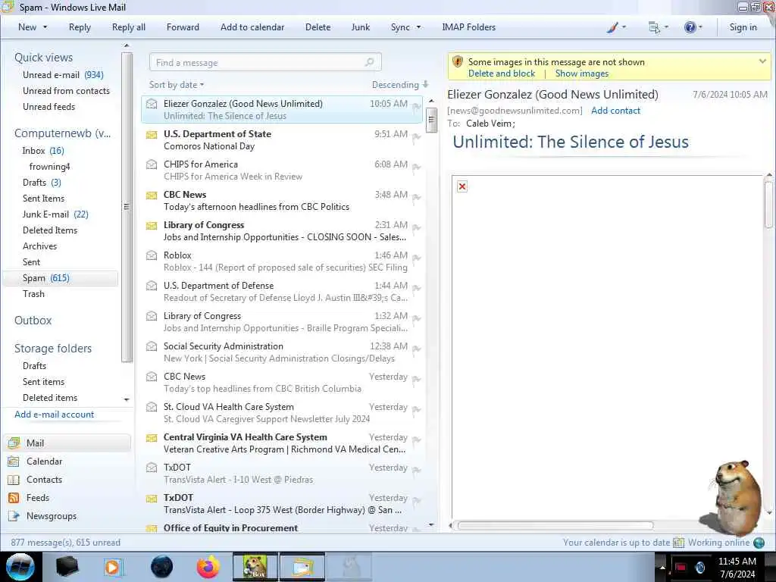
Task: Open media player icon in taskbar
Action: pyautogui.click(x=113, y=567)
